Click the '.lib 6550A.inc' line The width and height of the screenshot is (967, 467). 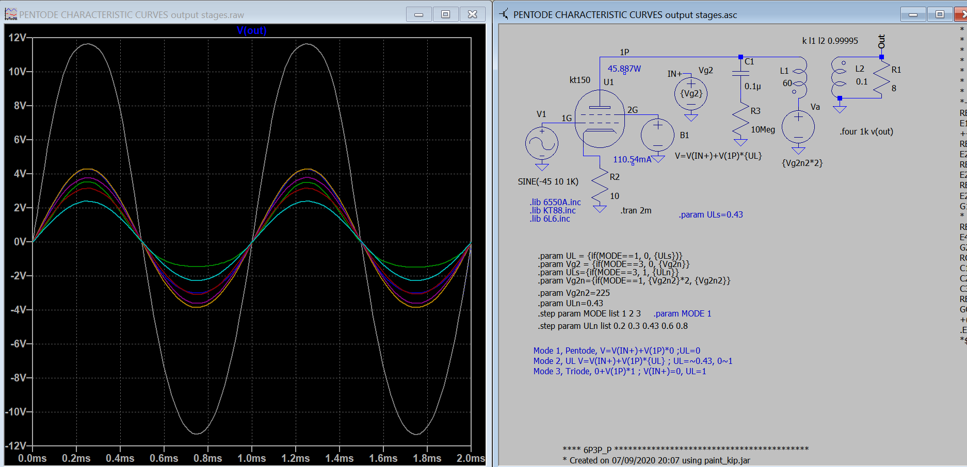click(555, 202)
